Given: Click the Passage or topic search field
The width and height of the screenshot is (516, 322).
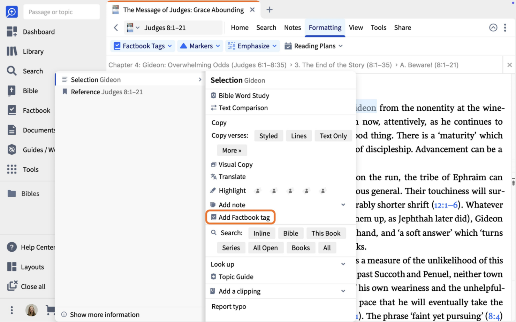Looking at the screenshot, I should [x=61, y=11].
